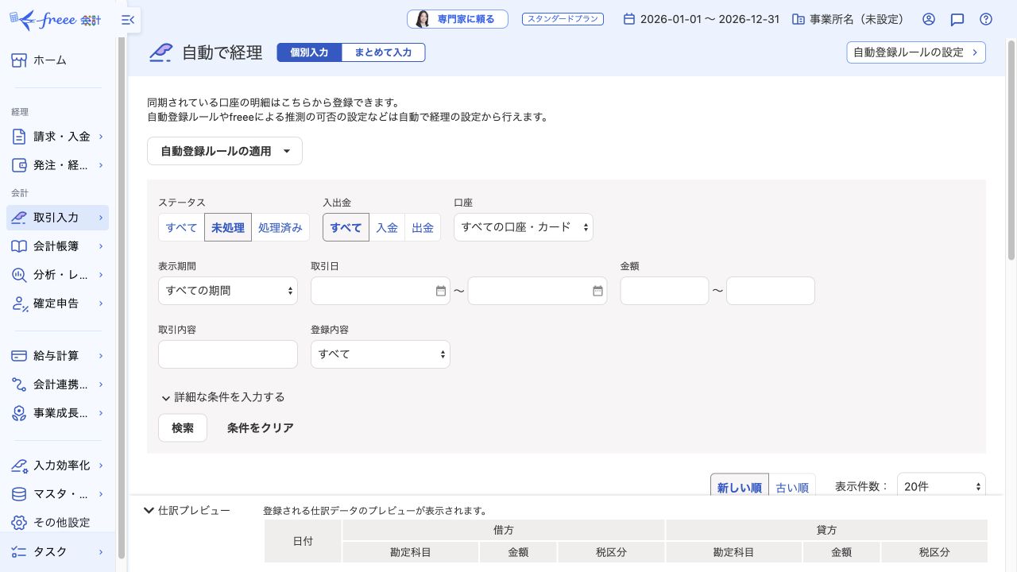Click the 2026-01-01 〜 2026-12-31 period

(x=710, y=19)
